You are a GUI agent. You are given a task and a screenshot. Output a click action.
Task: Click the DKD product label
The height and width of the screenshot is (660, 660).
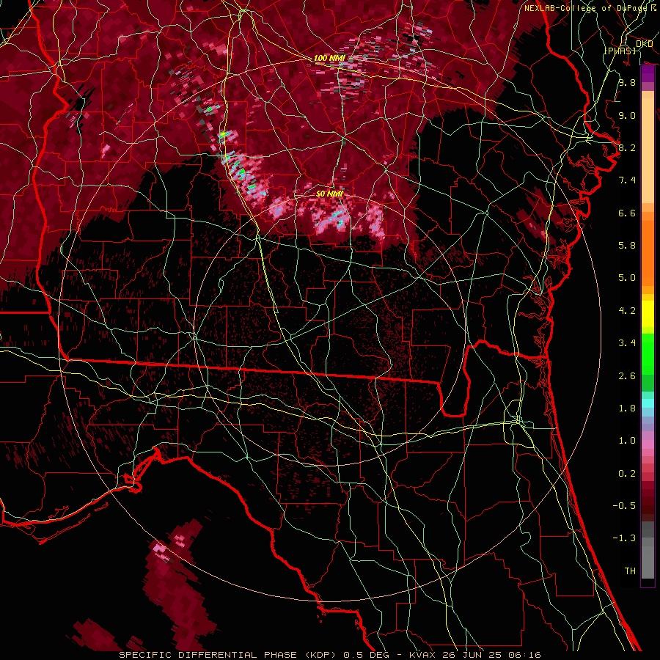click(x=644, y=44)
